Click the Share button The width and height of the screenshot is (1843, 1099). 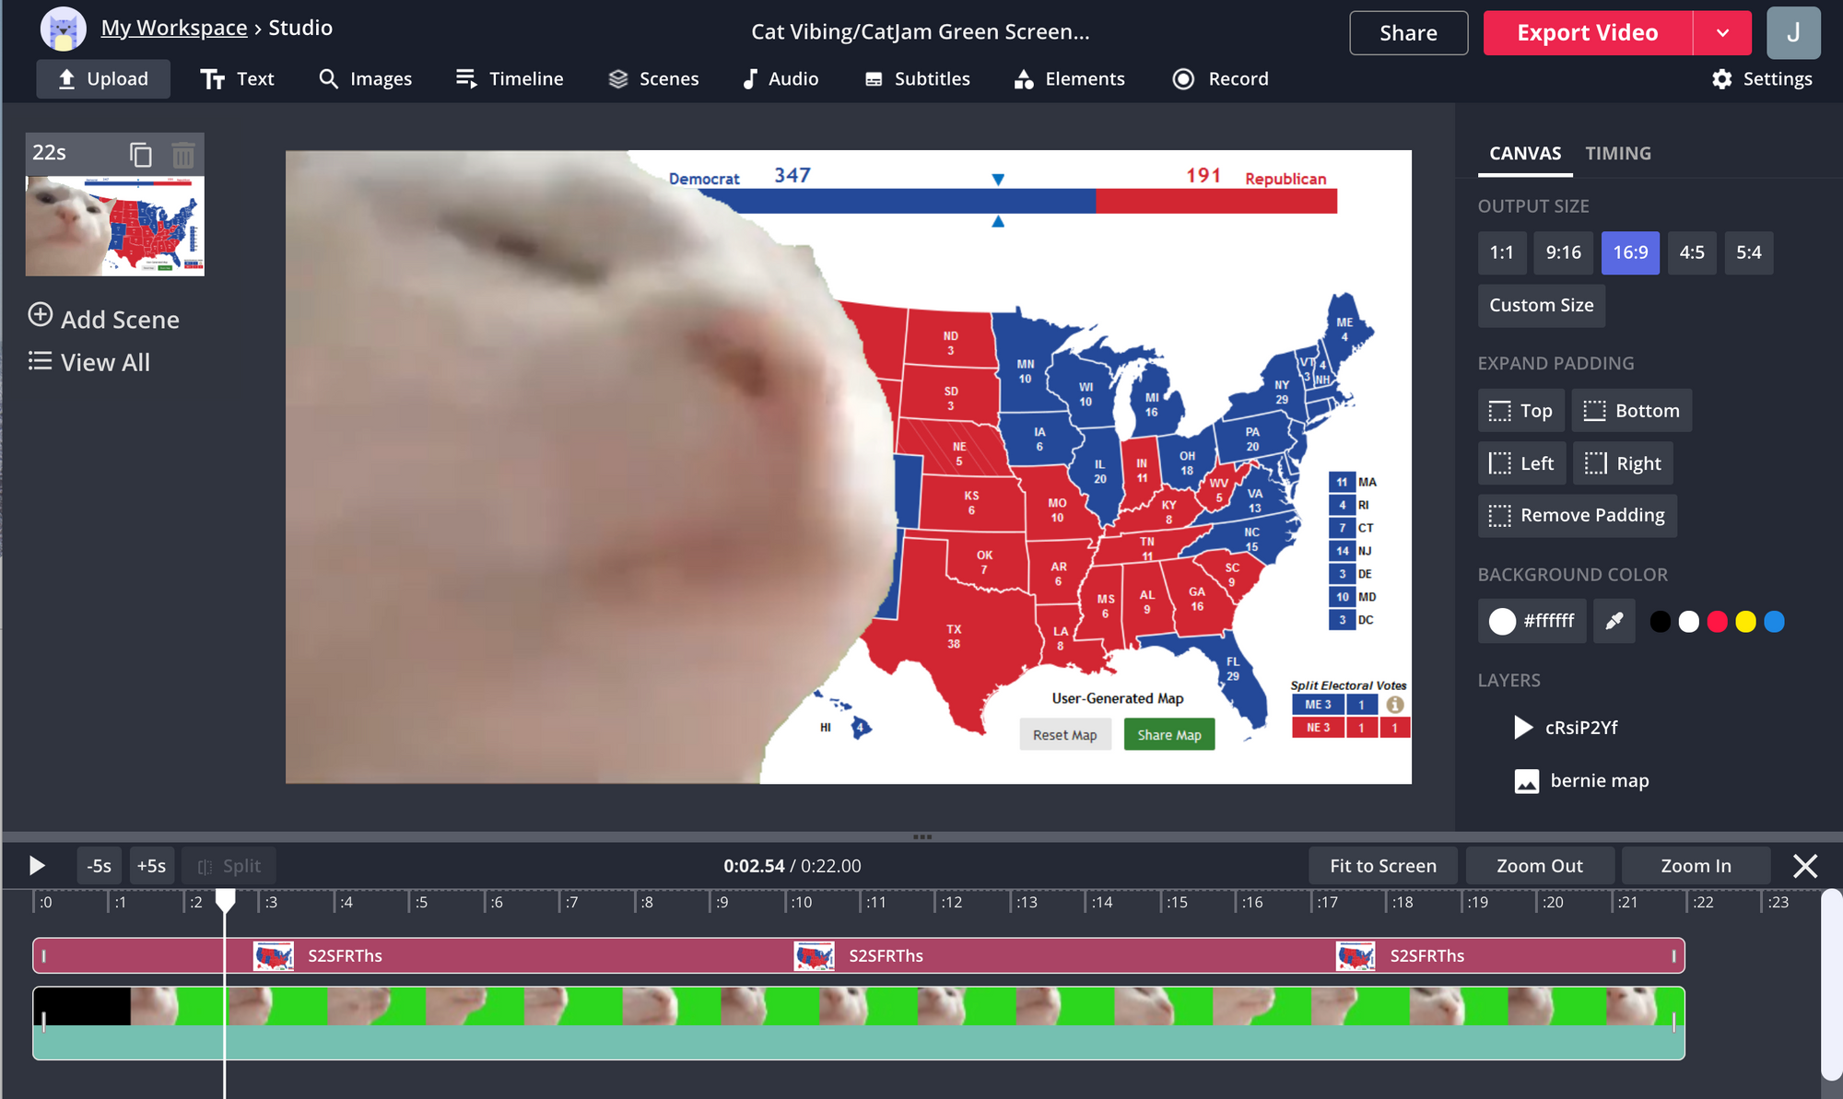tap(1407, 31)
